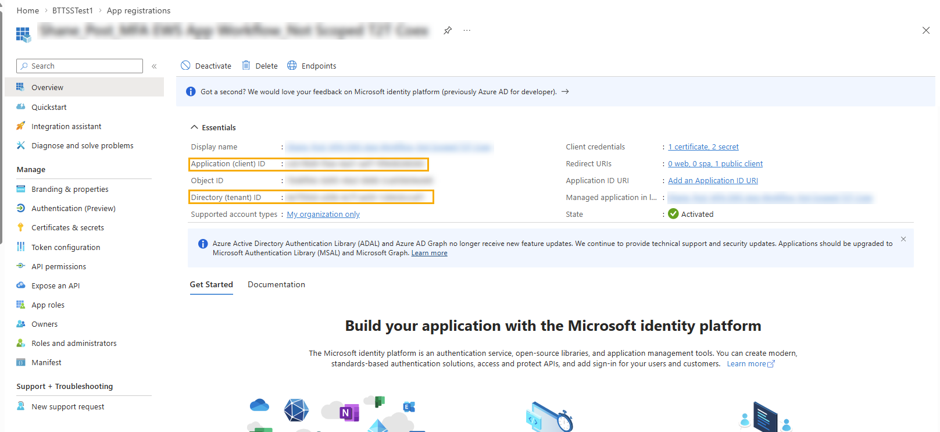
Task: Open Quickstart page
Action: pos(49,107)
